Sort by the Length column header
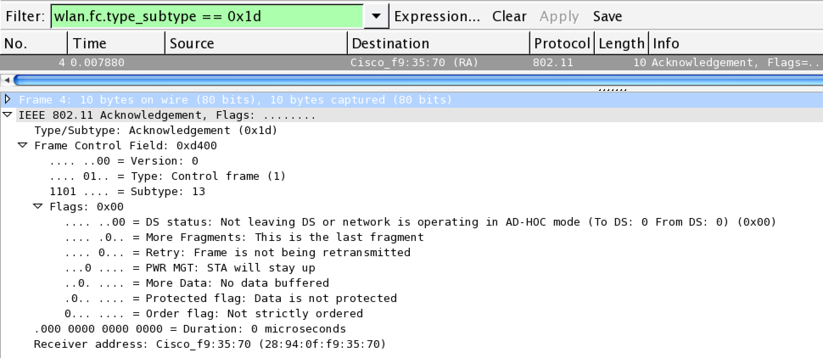The height and width of the screenshot is (358, 823). point(621,43)
